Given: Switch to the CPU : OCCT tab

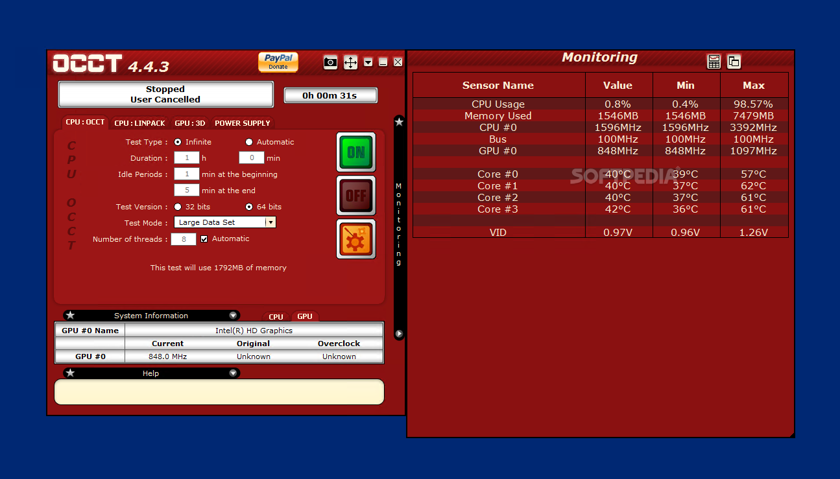Looking at the screenshot, I should (x=85, y=123).
